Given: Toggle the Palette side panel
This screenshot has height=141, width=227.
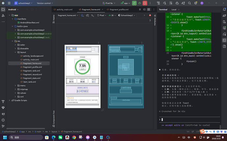Looking at the screenshot, I should click(54, 19).
